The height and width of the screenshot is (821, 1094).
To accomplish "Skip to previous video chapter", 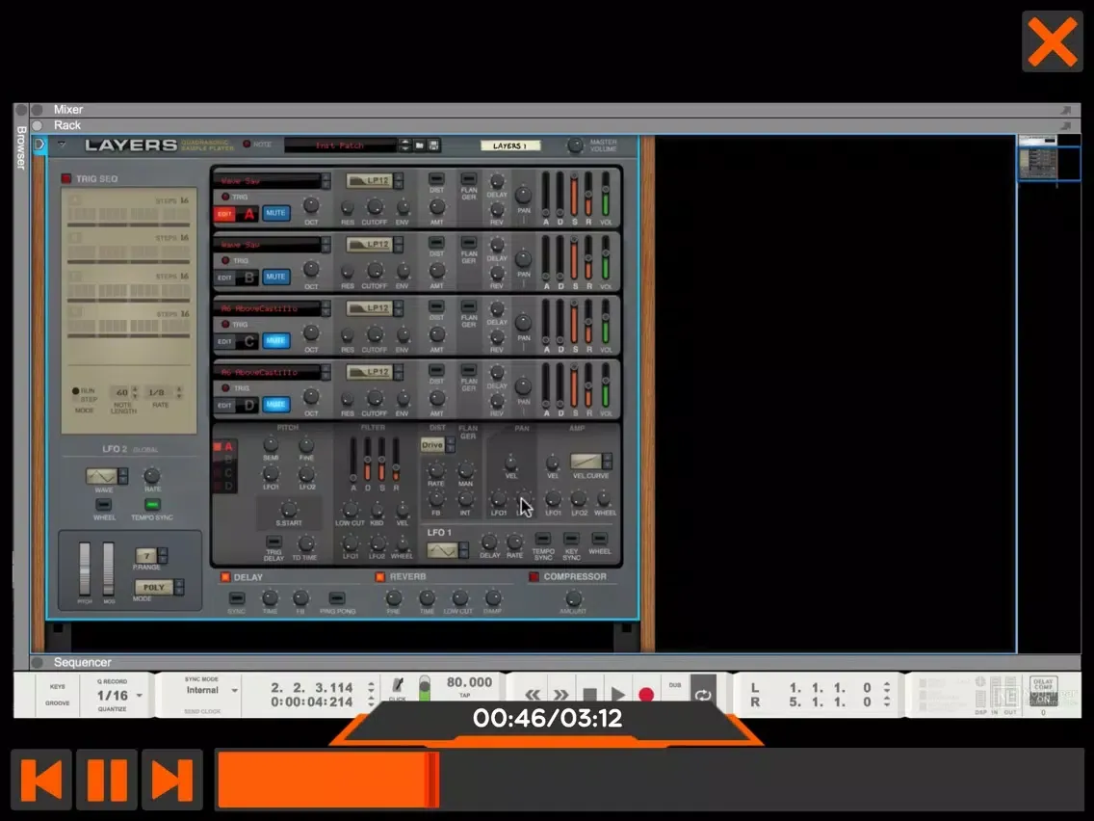I will point(41,780).
